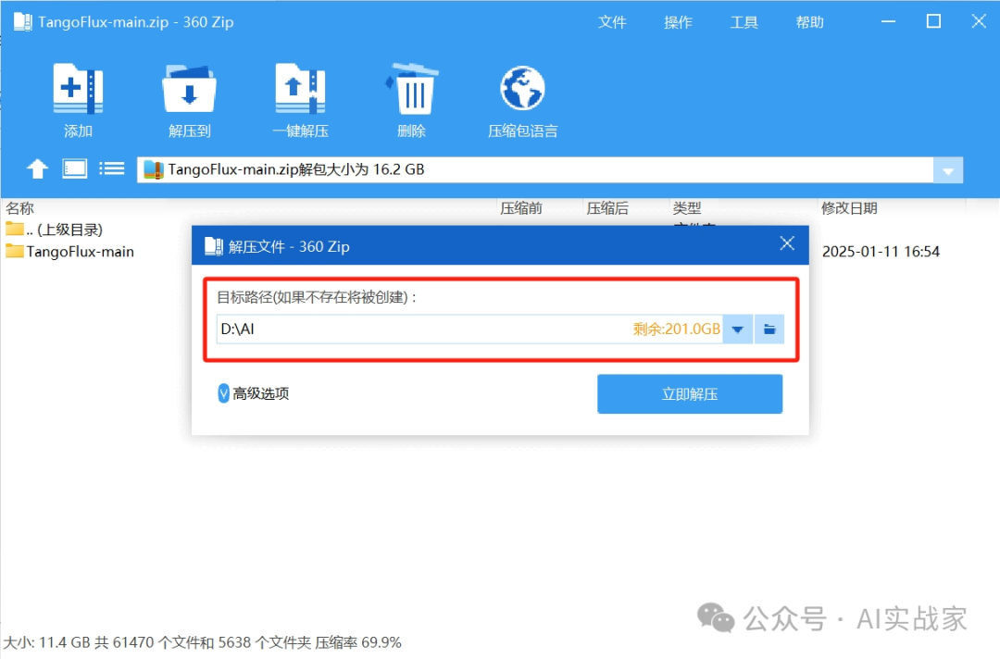
Task: Maximize the 360 Zip main window
Action: point(933,21)
